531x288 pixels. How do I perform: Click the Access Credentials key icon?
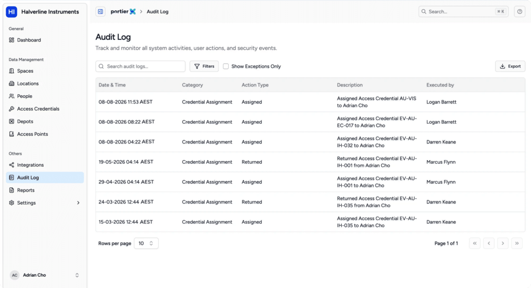[x=11, y=109]
